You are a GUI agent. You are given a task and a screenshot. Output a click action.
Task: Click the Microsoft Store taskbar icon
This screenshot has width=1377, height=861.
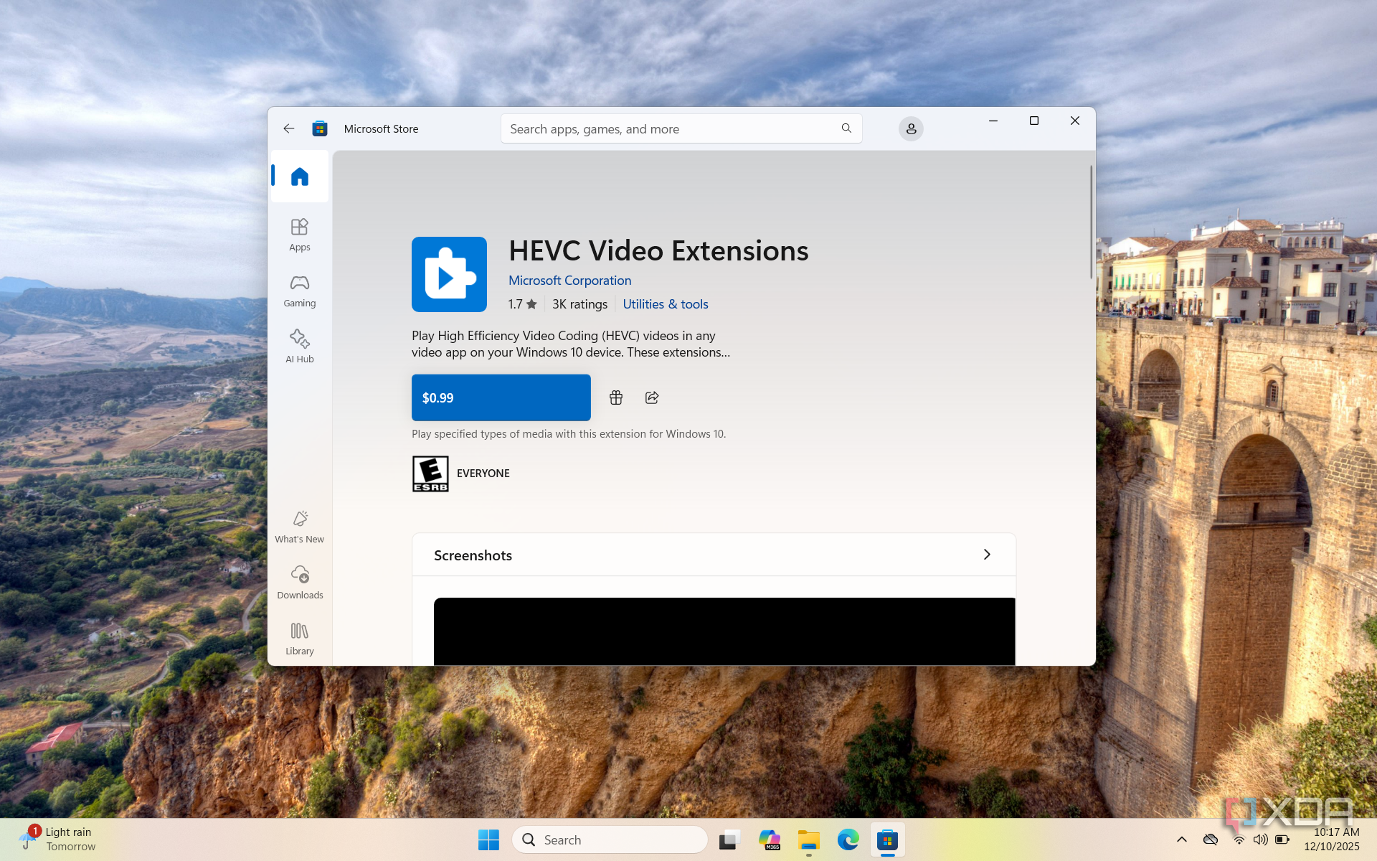pyautogui.click(x=887, y=839)
